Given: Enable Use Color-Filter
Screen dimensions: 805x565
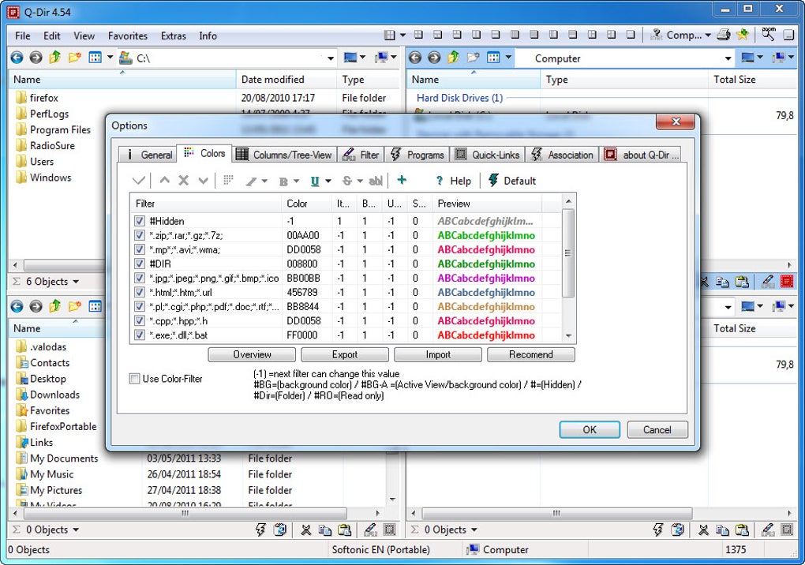Looking at the screenshot, I should pos(134,379).
